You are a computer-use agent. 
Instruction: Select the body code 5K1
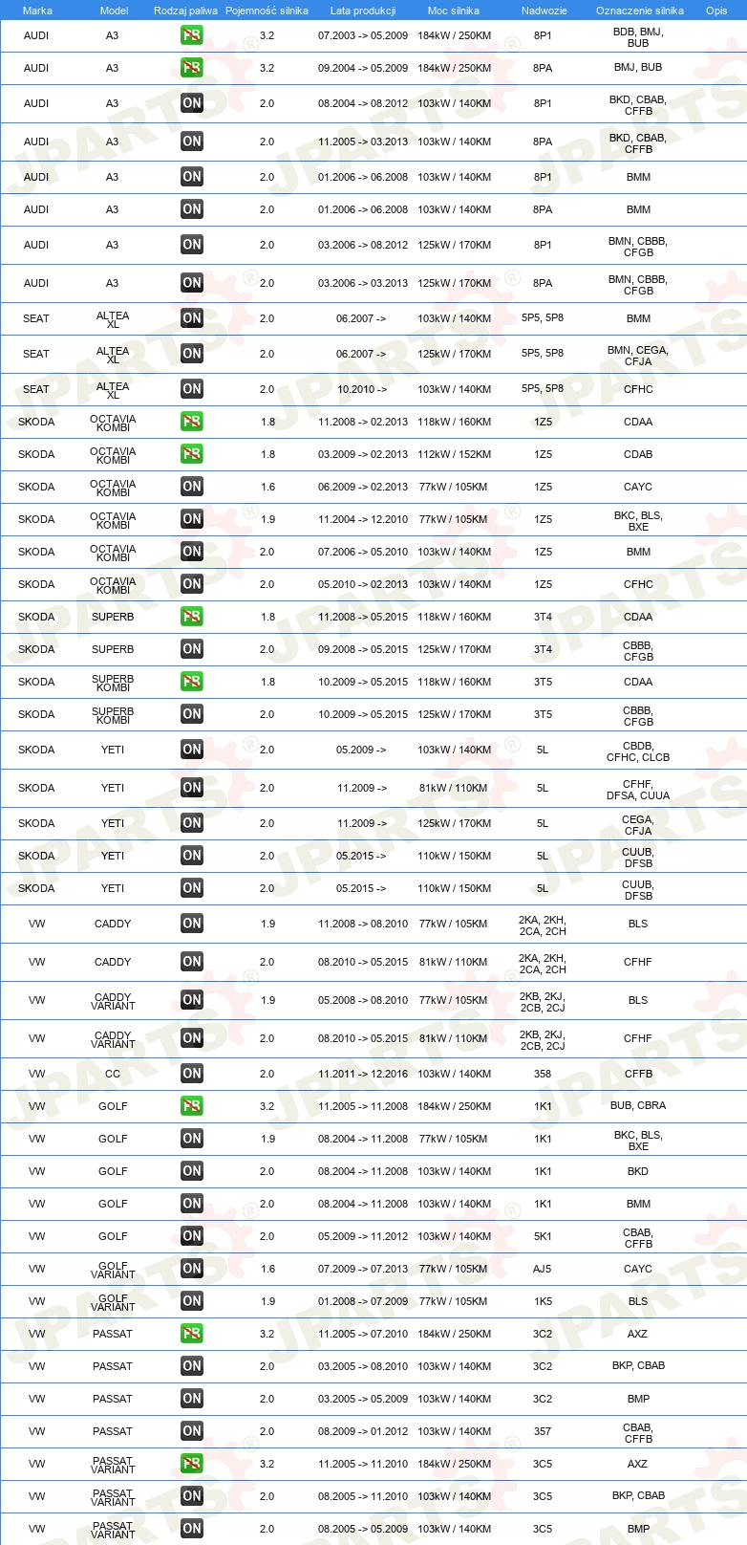[x=543, y=1236]
